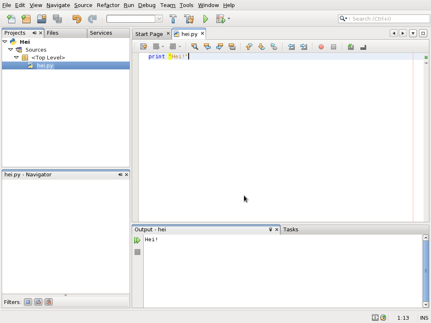
Task: Debug Main Project toolbar icon
Action: point(221,19)
